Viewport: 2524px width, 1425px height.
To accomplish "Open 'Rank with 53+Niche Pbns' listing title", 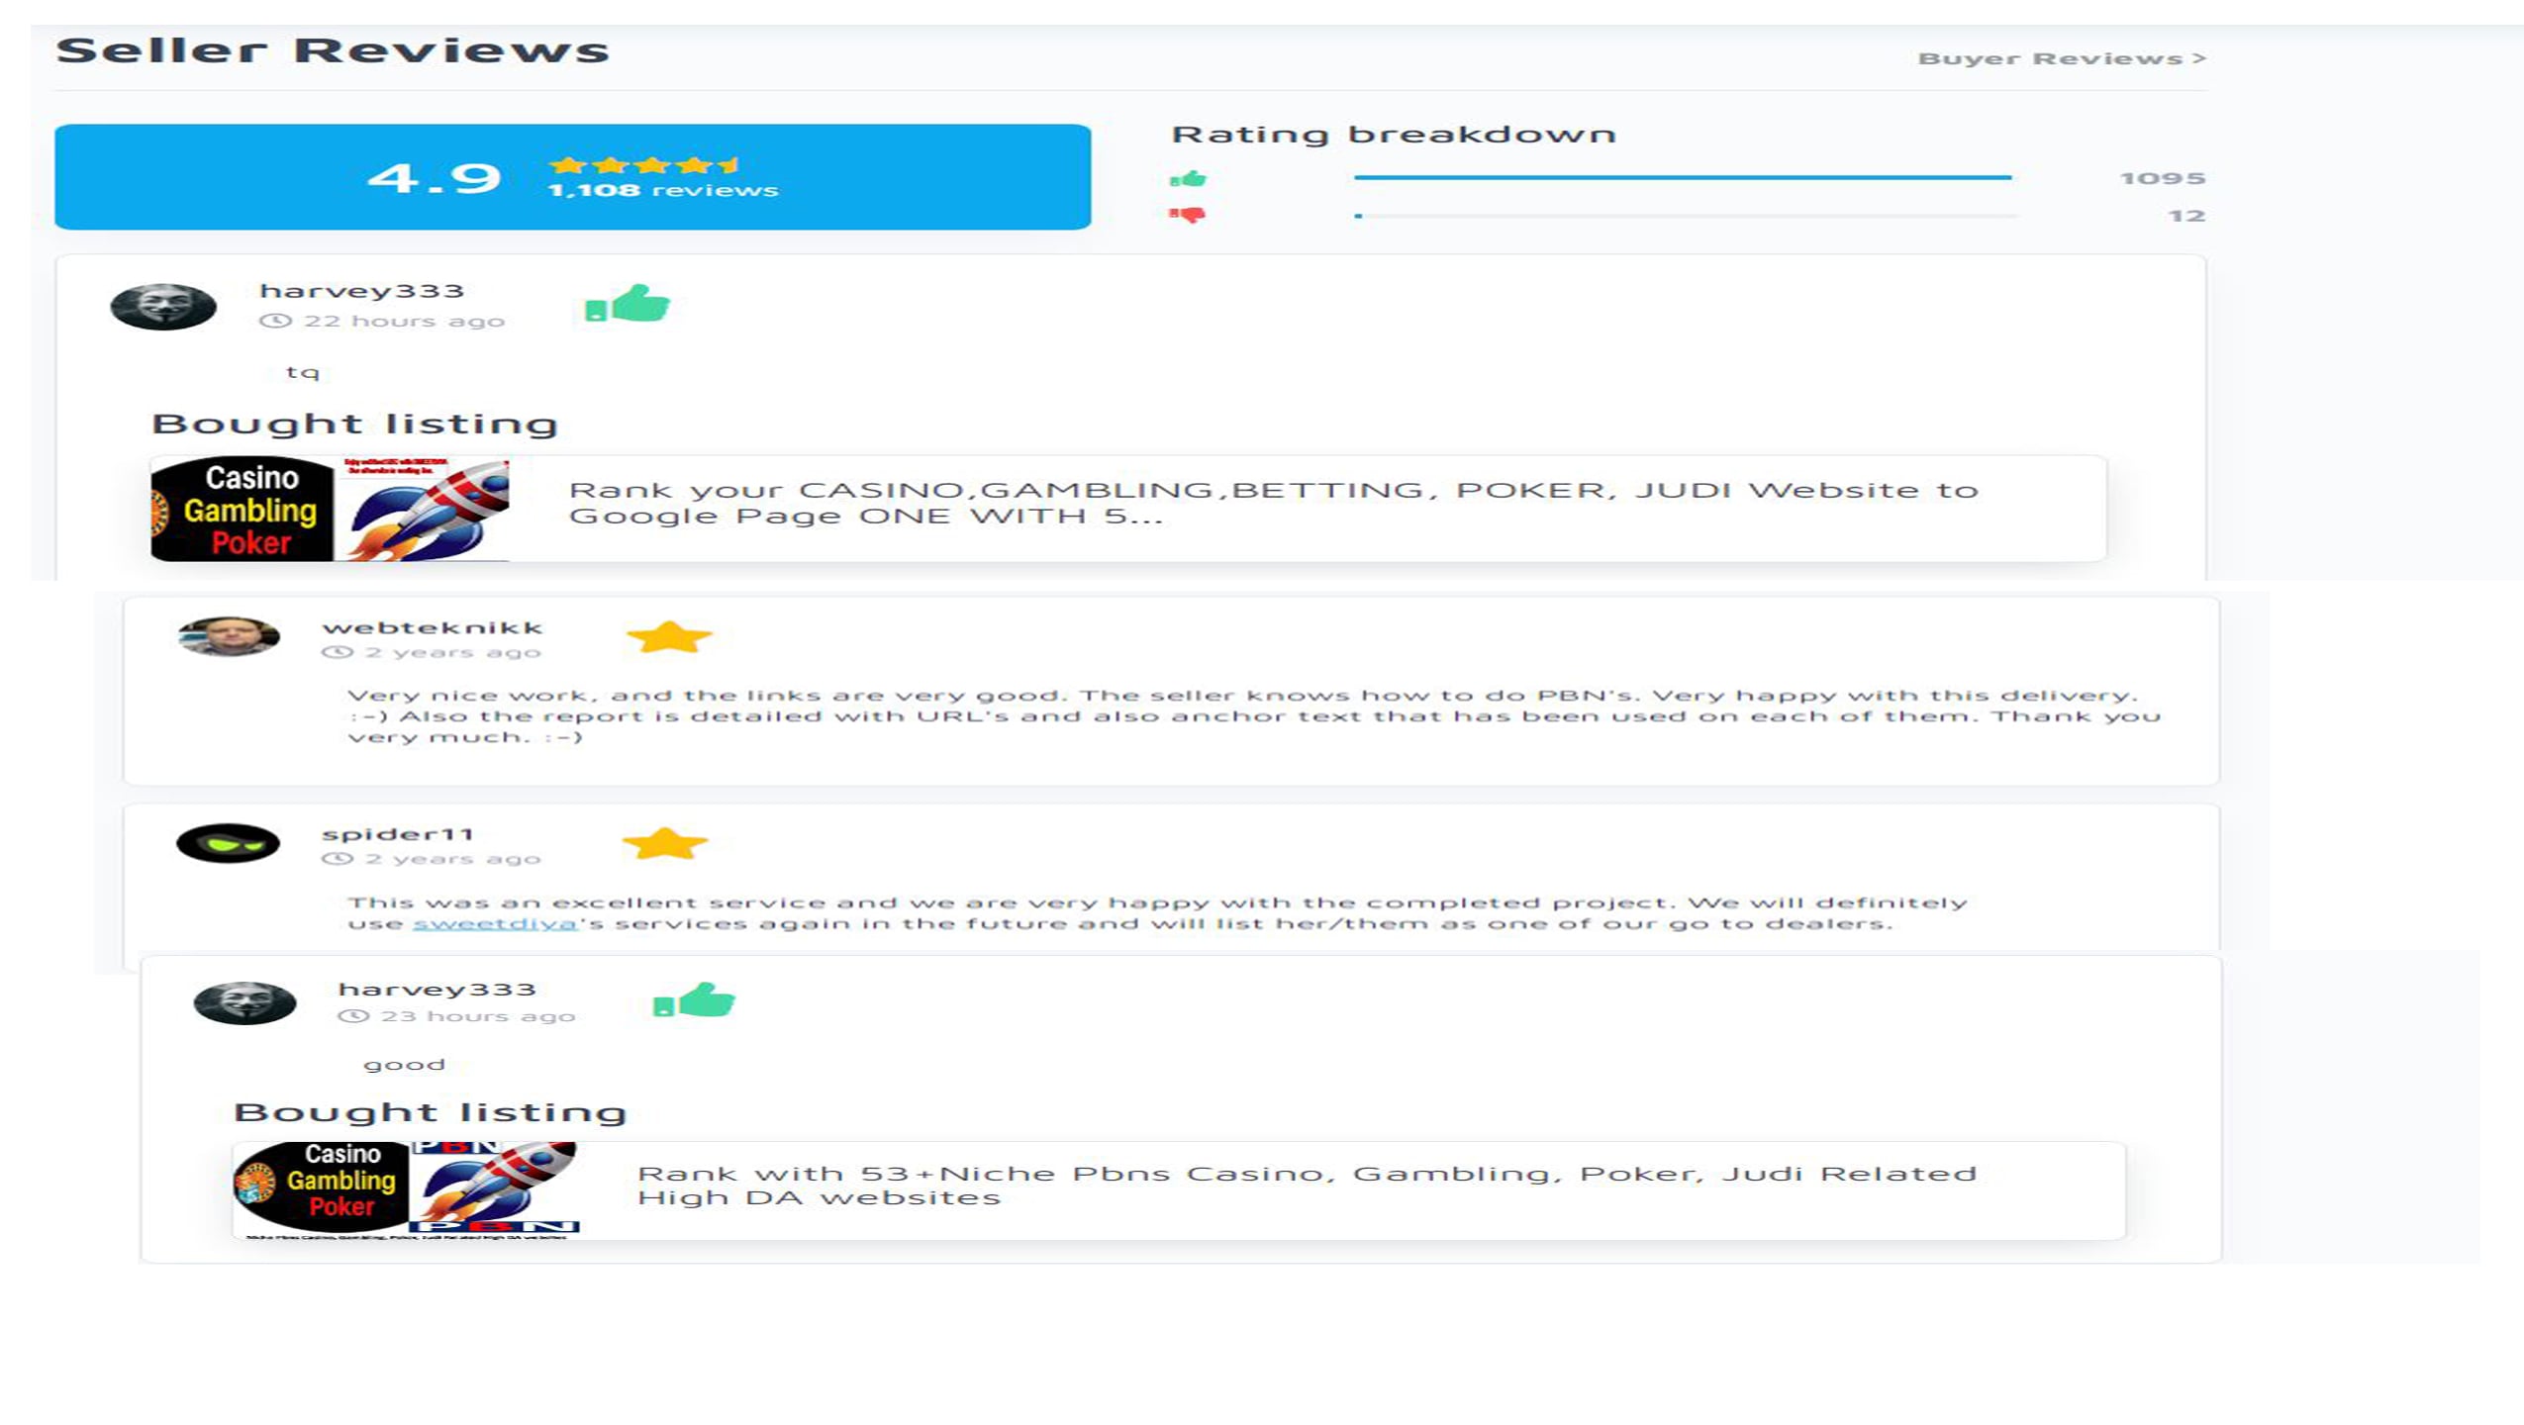I will (x=1306, y=1186).
